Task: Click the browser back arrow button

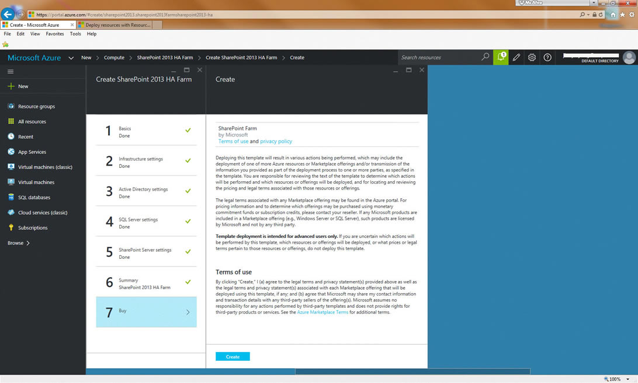Action: 8,14
